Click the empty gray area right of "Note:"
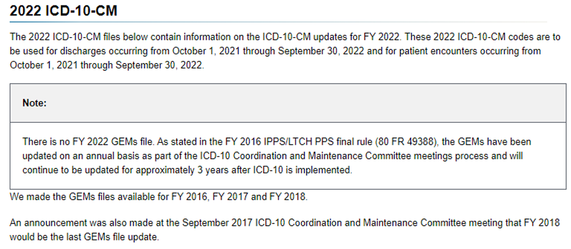 pyautogui.click(x=305, y=103)
